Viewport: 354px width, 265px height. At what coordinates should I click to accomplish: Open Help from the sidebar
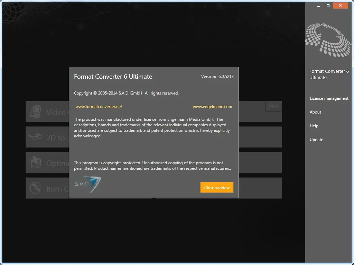pos(314,126)
